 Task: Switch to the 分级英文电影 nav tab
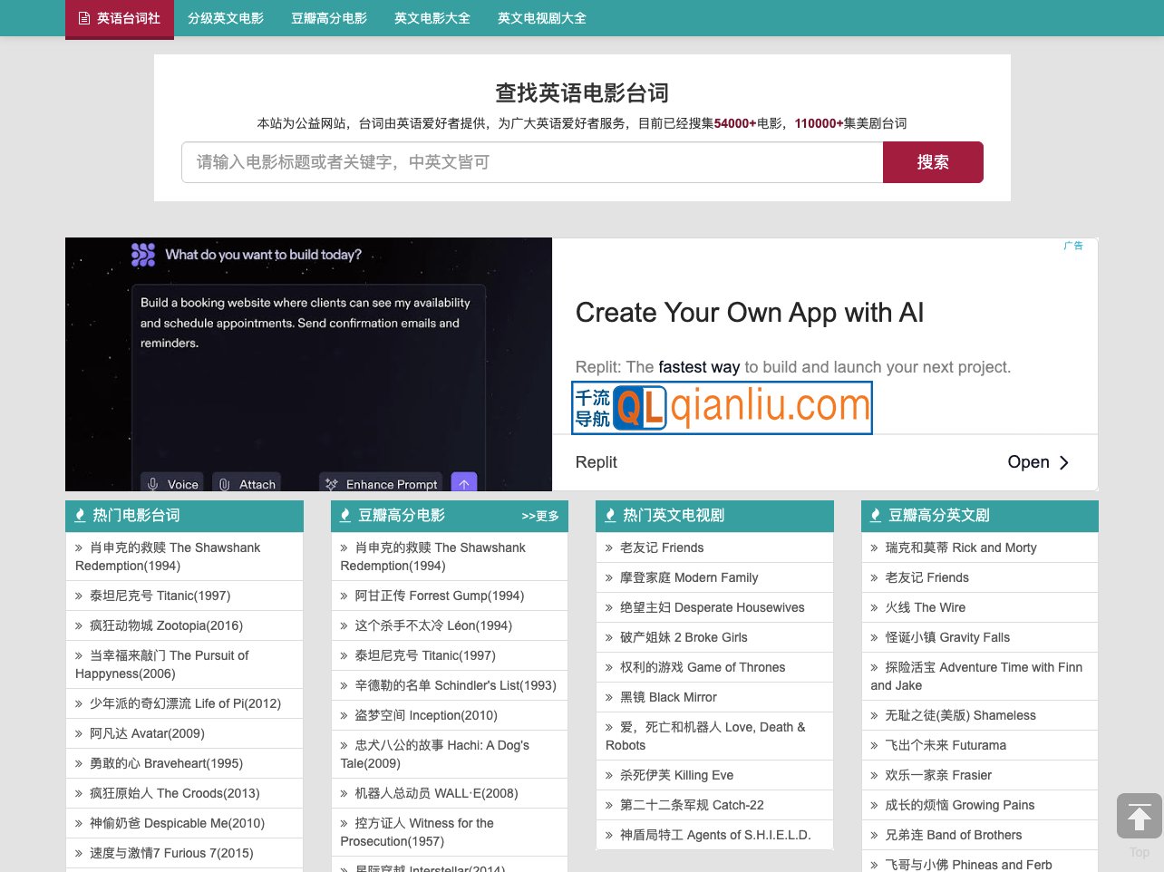click(x=225, y=18)
